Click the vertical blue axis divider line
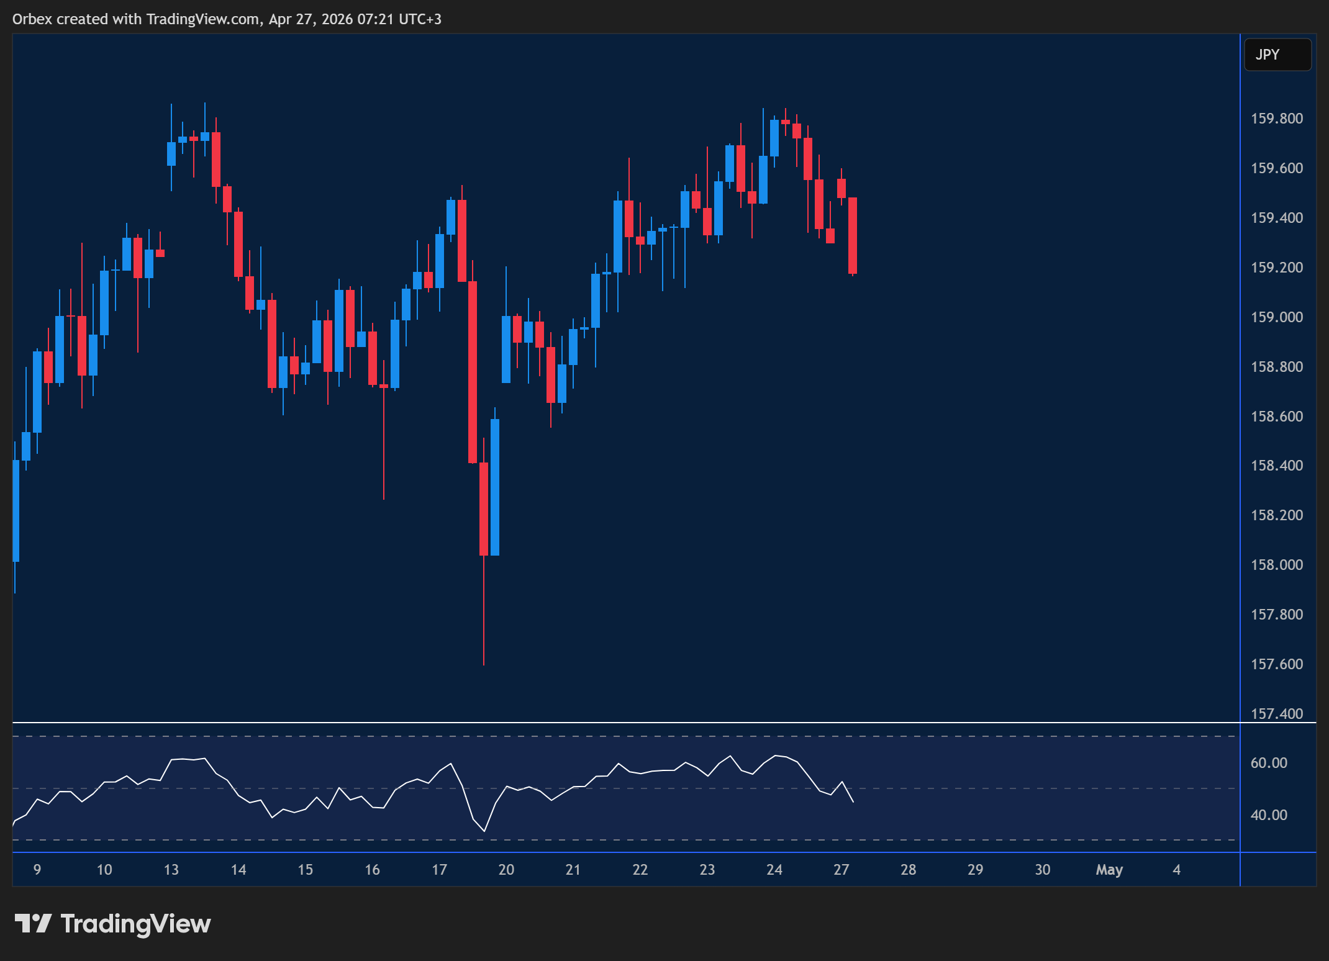The height and width of the screenshot is (961, 1329). [1240, 435]
